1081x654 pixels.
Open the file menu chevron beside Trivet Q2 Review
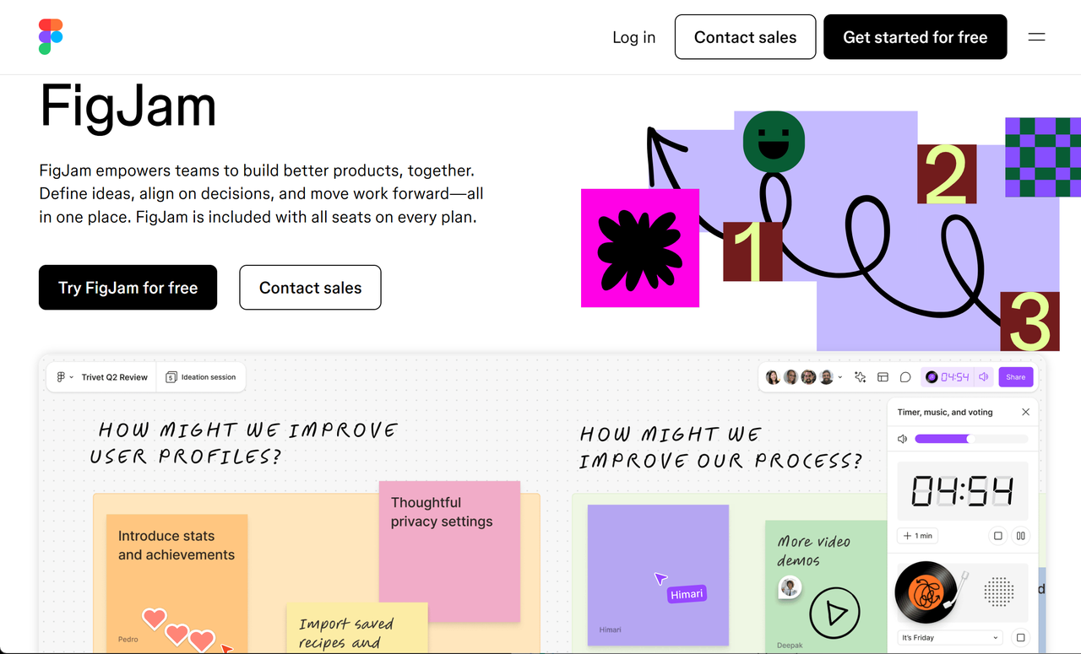click(x=72, y=377)
